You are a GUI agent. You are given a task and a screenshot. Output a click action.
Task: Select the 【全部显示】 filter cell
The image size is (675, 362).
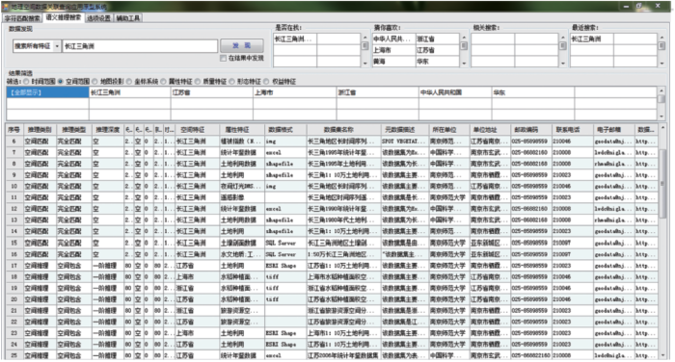(x=47, y=92)
